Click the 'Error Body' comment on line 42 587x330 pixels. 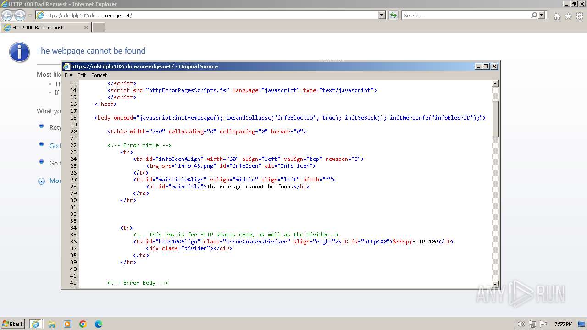tap(138, 283)
